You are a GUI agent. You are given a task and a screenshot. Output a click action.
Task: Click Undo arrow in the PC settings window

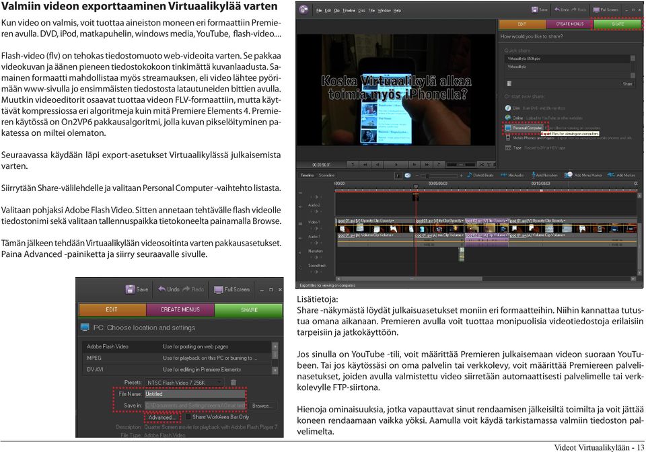pyautogui.click(x=162, y=289)
